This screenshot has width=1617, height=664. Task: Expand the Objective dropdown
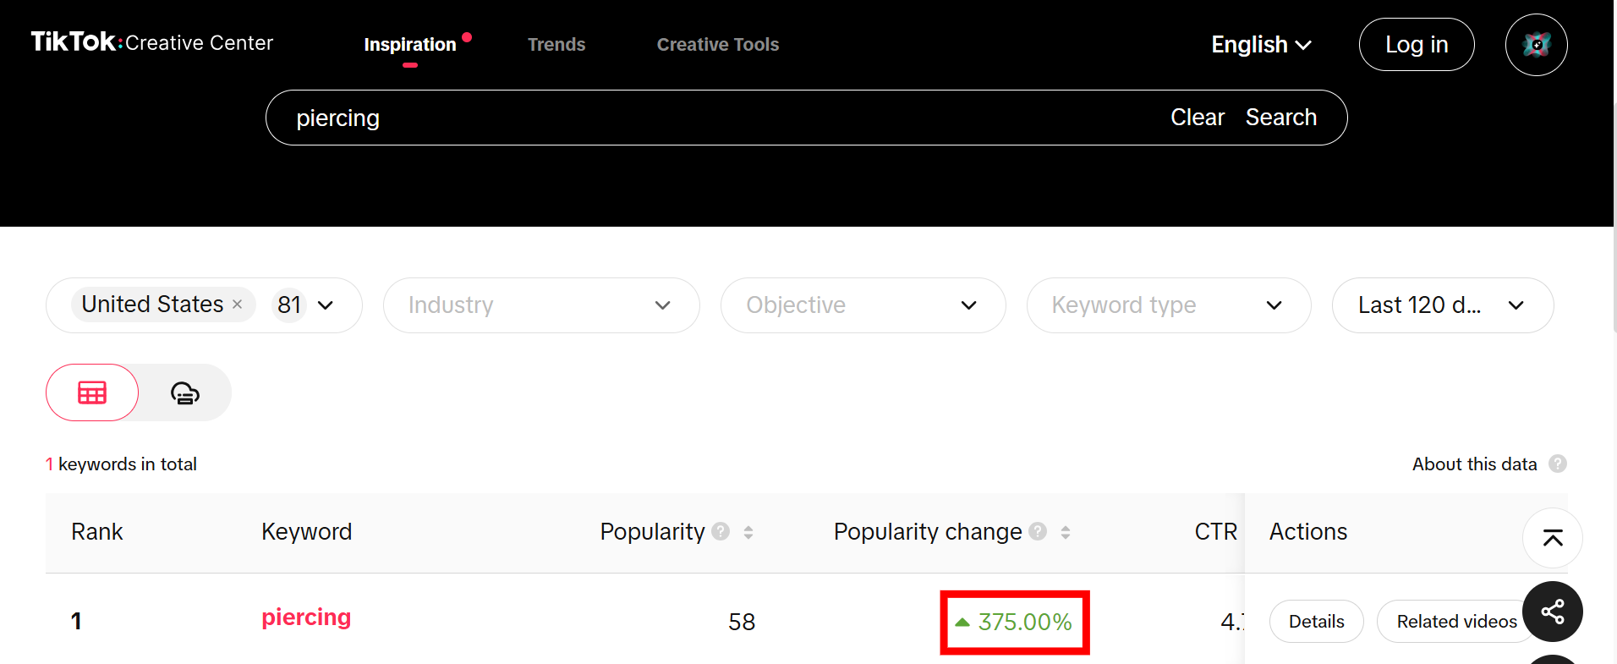(862, 305)
